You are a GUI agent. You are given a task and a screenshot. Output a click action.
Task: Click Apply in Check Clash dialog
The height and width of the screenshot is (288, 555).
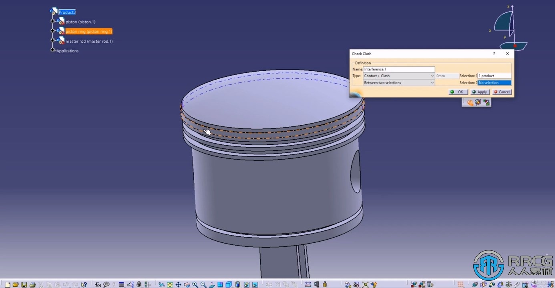[480, 92]
